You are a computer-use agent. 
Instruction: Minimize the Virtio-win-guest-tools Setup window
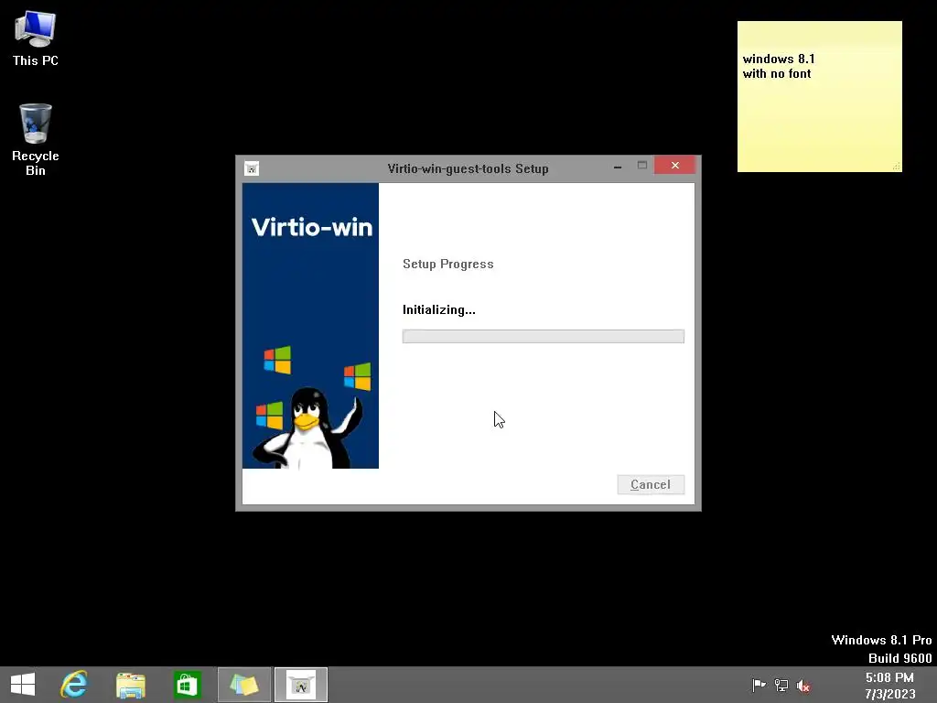click(x=618, y=166)
